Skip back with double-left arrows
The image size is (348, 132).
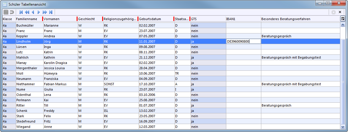[x=27, y=12]
